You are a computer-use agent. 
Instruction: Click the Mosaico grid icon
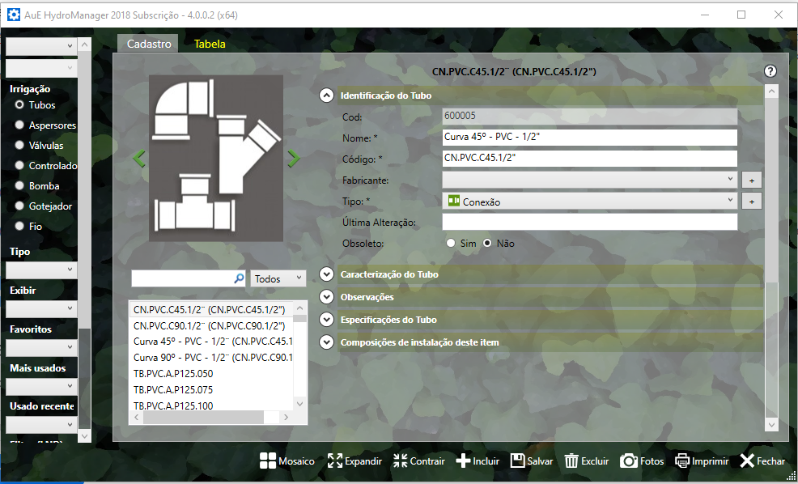click(268, 461)
